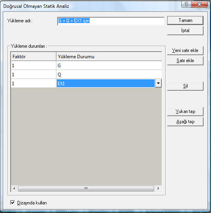211x213 pixels.
Task: Select the G load case cell
Action: click(109, 66)
